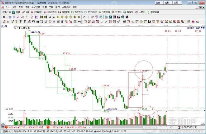The height and width of the screenshot is (134, 206).
Task: Launch the 江恩轮 Gann wheel
Action: tap(117, 12)
